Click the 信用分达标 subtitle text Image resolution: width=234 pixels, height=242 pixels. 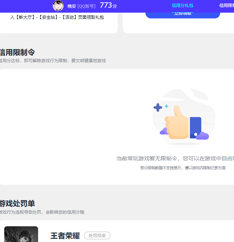[53, 61]
